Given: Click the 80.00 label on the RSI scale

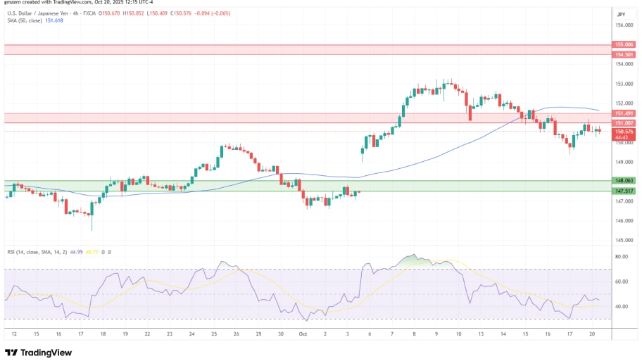Looking at the screenshot, I should [x=621, y=258].
